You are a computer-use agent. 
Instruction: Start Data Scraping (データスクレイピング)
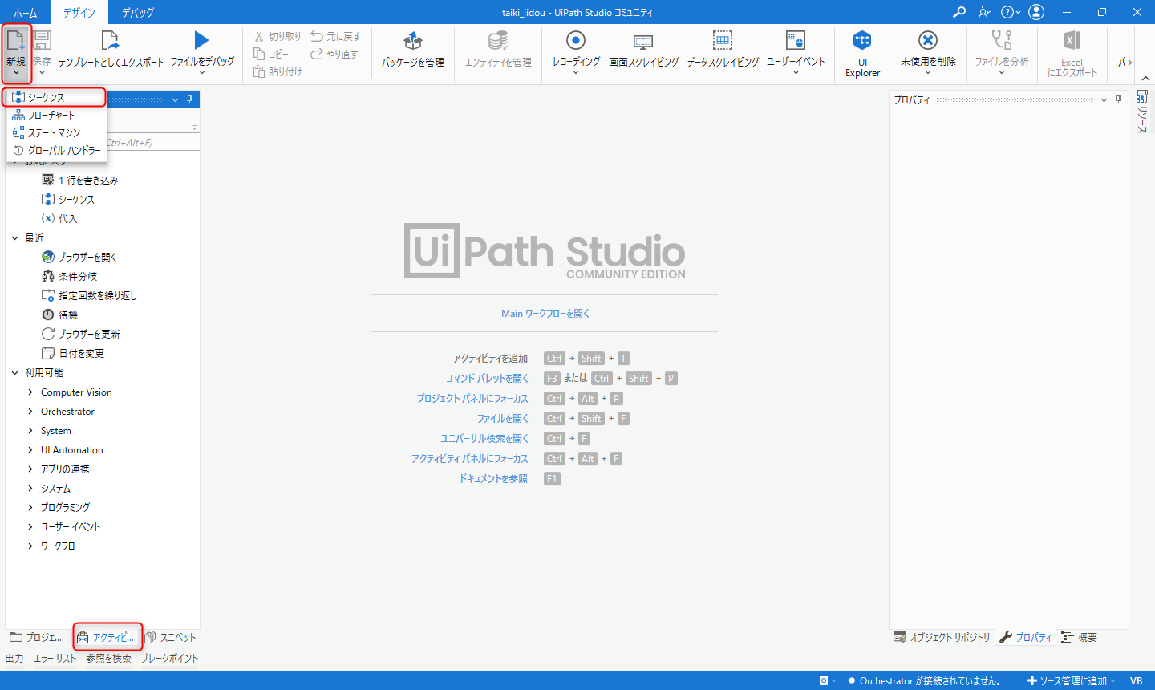pos(723,48)
